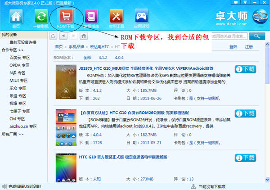
Task: Click the magnifier search button
Action: coord(257,36)
